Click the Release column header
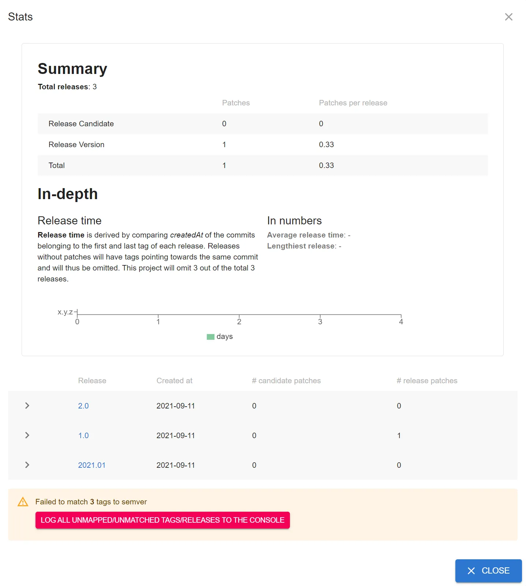The width and height of the screenshot is (526, 586). coord(92,381)
